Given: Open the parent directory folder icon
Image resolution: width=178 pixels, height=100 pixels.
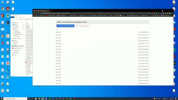Looking at the screenshot, I should [57, 29].
